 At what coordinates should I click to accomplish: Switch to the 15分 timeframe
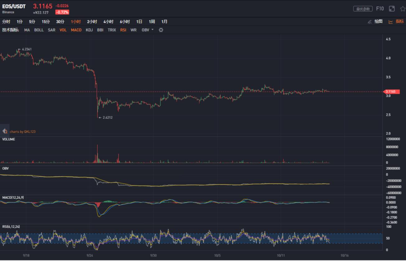coord(46,22)
